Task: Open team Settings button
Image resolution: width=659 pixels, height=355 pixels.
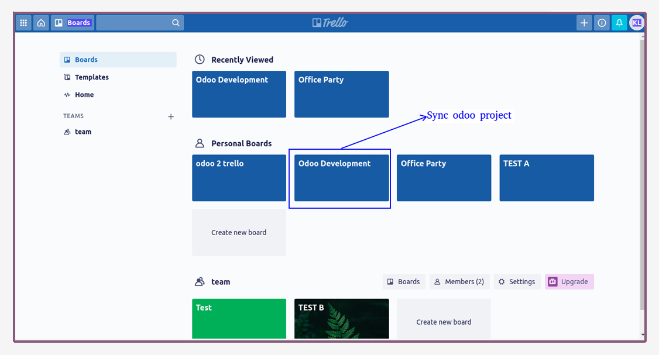Action: (x=517, y=281)
